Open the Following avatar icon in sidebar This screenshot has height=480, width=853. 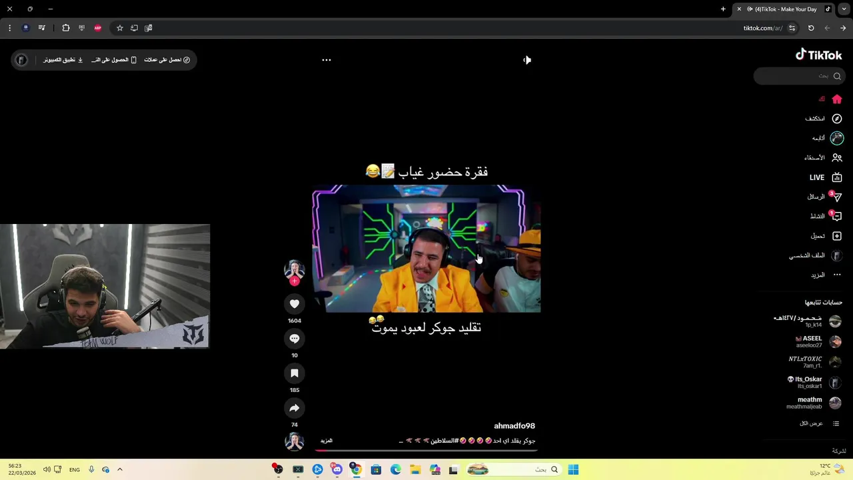(837, 138)
